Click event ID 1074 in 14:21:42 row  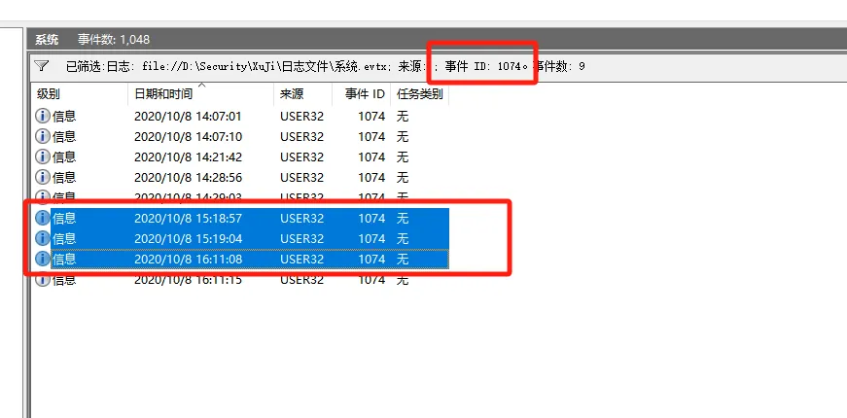pyautogui.click(x=371, y=157)
